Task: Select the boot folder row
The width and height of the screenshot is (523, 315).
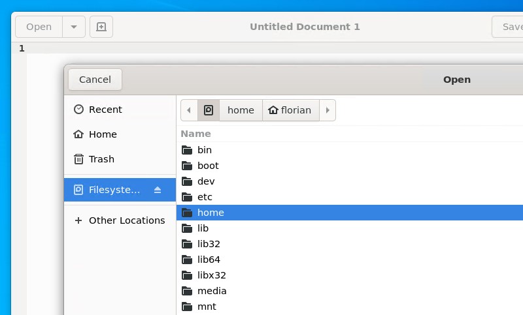Action: (x=208, y=166)
